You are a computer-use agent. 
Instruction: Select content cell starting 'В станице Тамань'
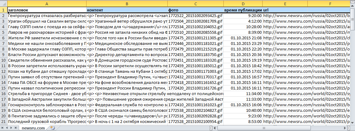tap(127, 72)
